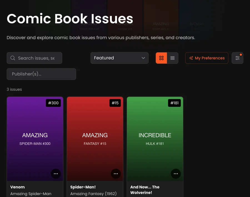This screenshot has width=250, height=197.
Task: Focus the Search issues input field
Action: [x=34, y=58]
